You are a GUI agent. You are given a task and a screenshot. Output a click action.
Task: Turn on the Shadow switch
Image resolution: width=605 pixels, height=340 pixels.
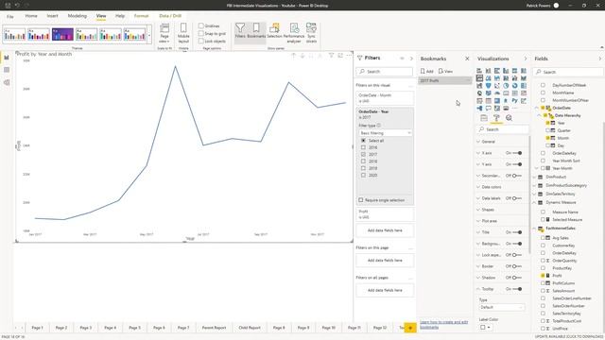click(517, 278)
